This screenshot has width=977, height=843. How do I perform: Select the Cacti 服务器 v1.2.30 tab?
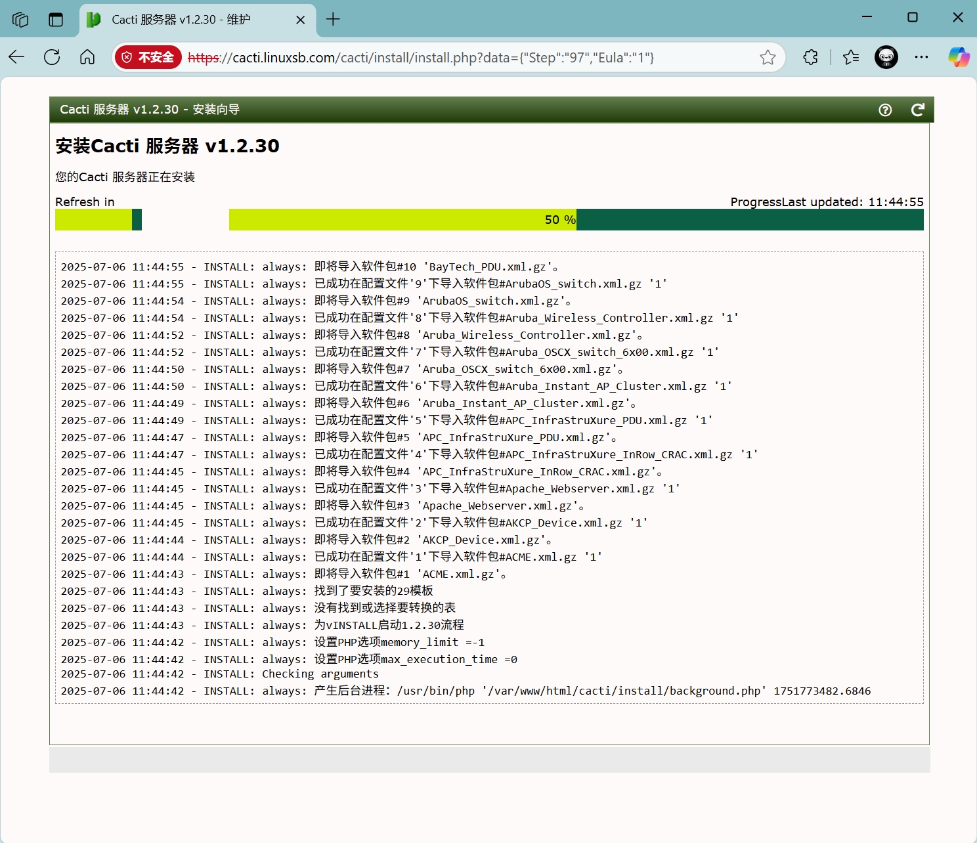[181, 20]
